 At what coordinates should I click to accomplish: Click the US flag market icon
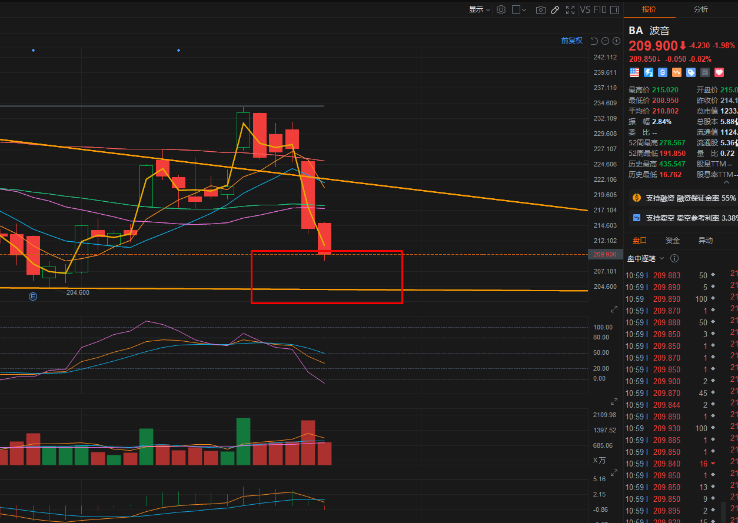pyautogui.click(x=634, y=72)
